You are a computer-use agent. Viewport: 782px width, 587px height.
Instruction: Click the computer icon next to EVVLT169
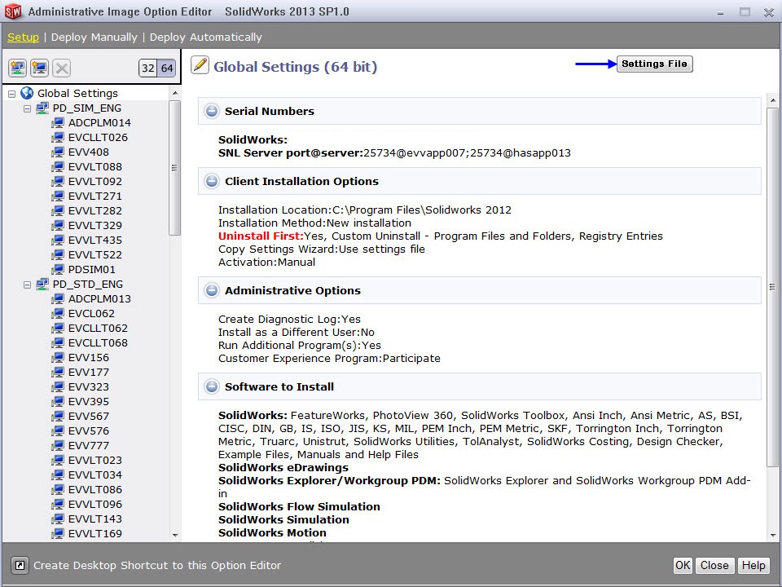click(x=58, y=533)
